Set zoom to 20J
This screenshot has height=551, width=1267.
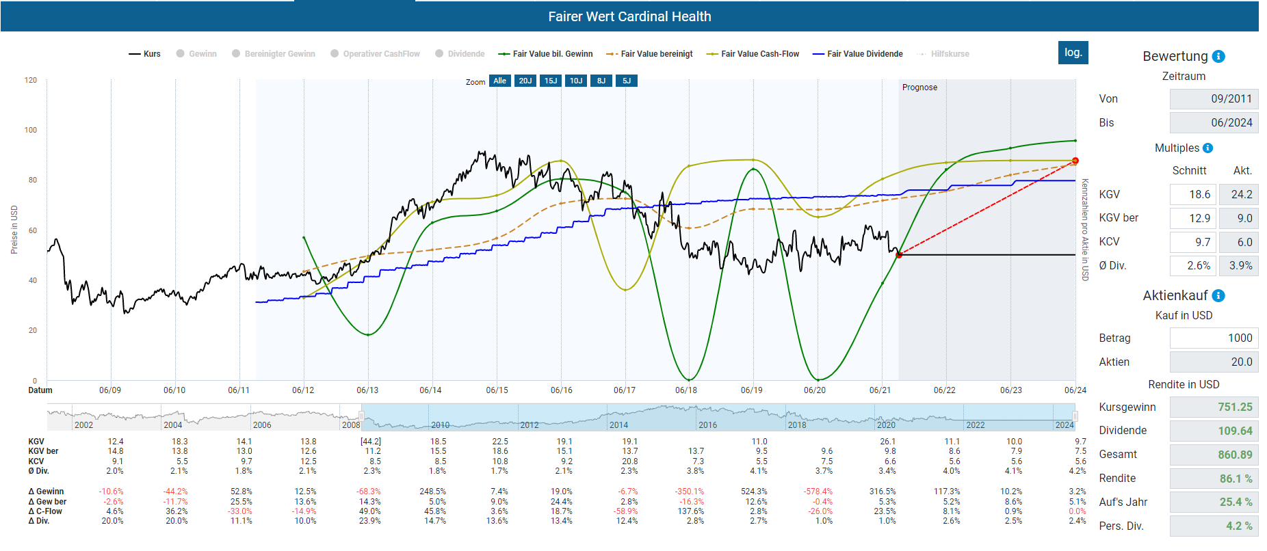[x=525, y=81]
